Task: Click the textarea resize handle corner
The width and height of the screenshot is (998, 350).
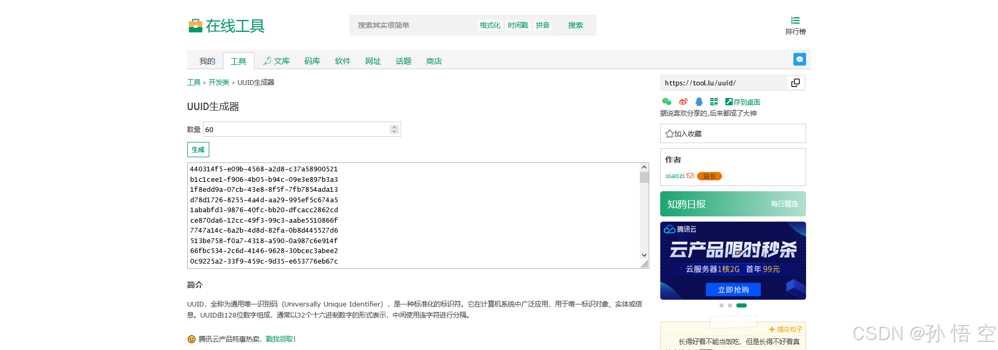Action: pos(645,264)
